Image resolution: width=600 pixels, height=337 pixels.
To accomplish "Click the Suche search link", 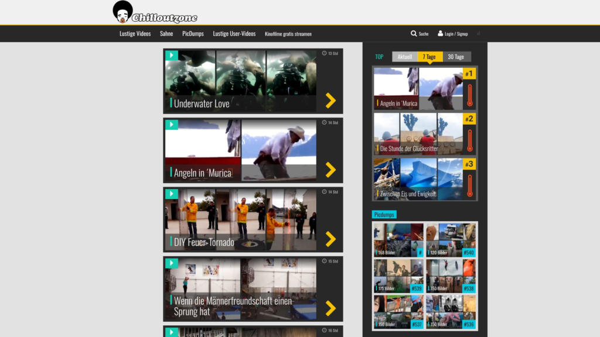I will pyautogui.click(x=424, y=33).
